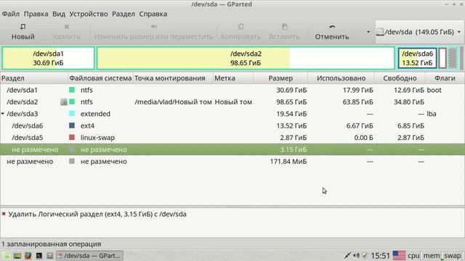This screenshot has width=465, height=261.
Task: Click the /dev/sda — GParted taskbar button
Action: tap(89, 256)
